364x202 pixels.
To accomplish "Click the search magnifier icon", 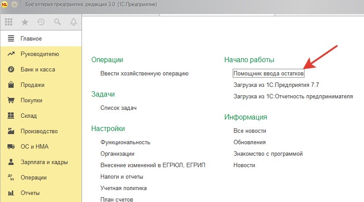I will click(x=57, y=22).
